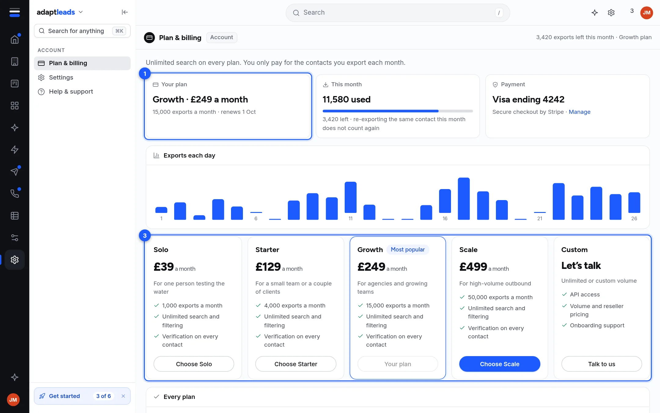The image size is (660, 413).
Task: Open the four-squares grid icon in rail
Action: click(x=15, y=106)
